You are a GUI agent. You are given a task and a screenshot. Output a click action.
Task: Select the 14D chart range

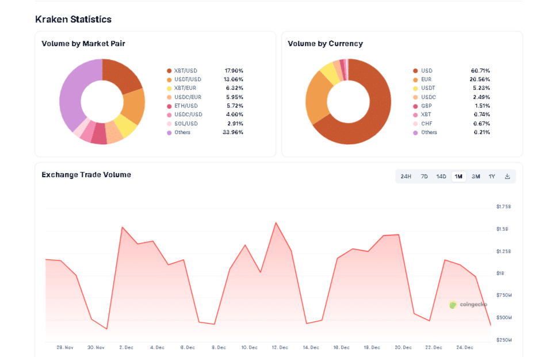441,176
